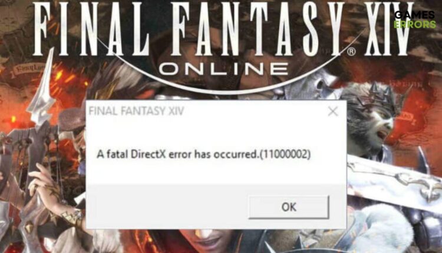Click the ONLINE word under the logo

223,68
